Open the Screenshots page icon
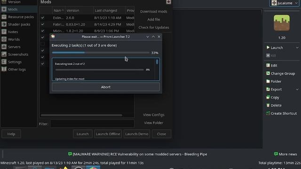 coord(4,54)
